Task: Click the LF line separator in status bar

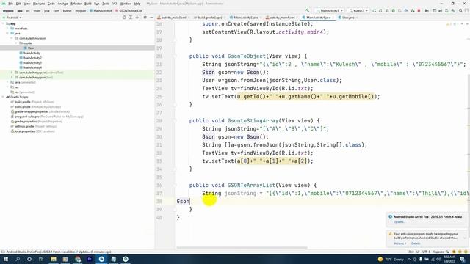Action: (418, 252)
